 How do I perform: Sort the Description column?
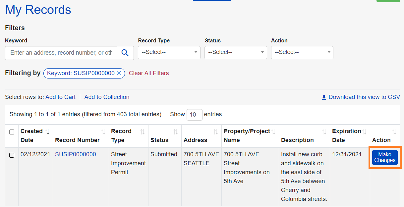tap(324, 132)
